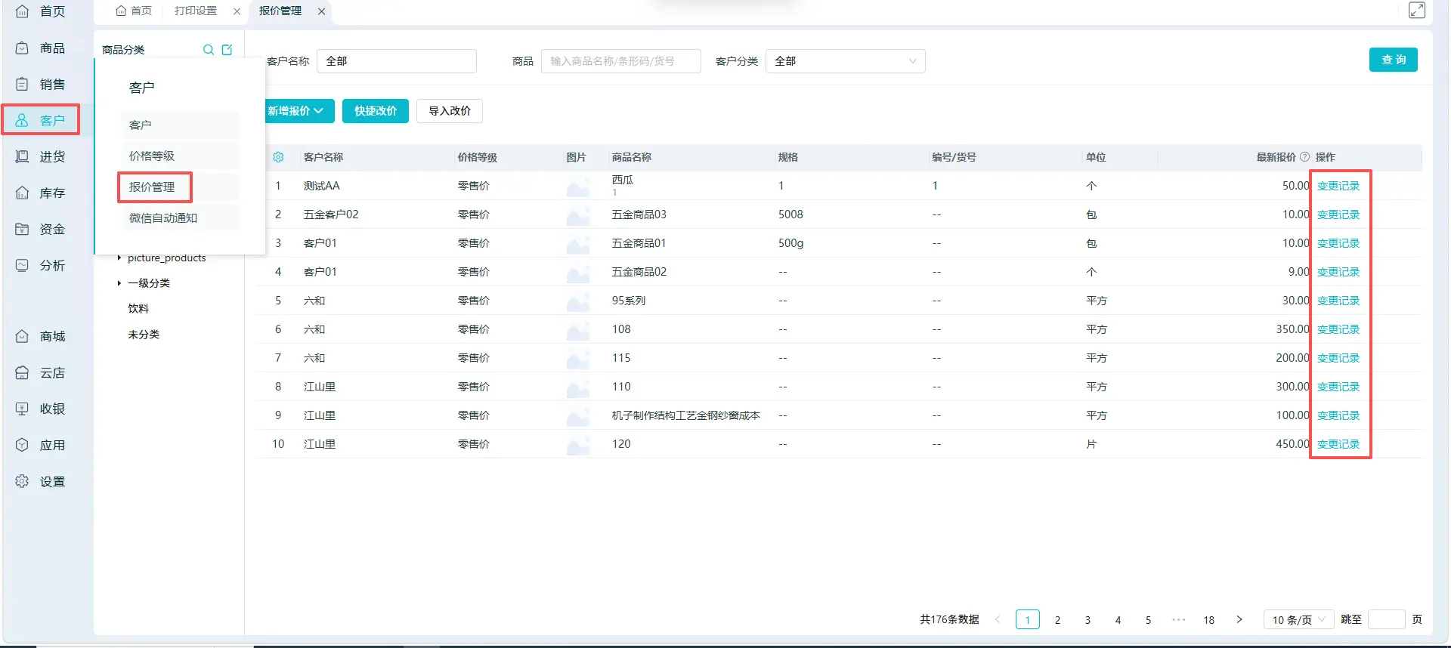Open the 10 条/页 page size dropdown
Image resolution: width=1451 pixels, height=648 pixels.
click(x=1298, y=619)
